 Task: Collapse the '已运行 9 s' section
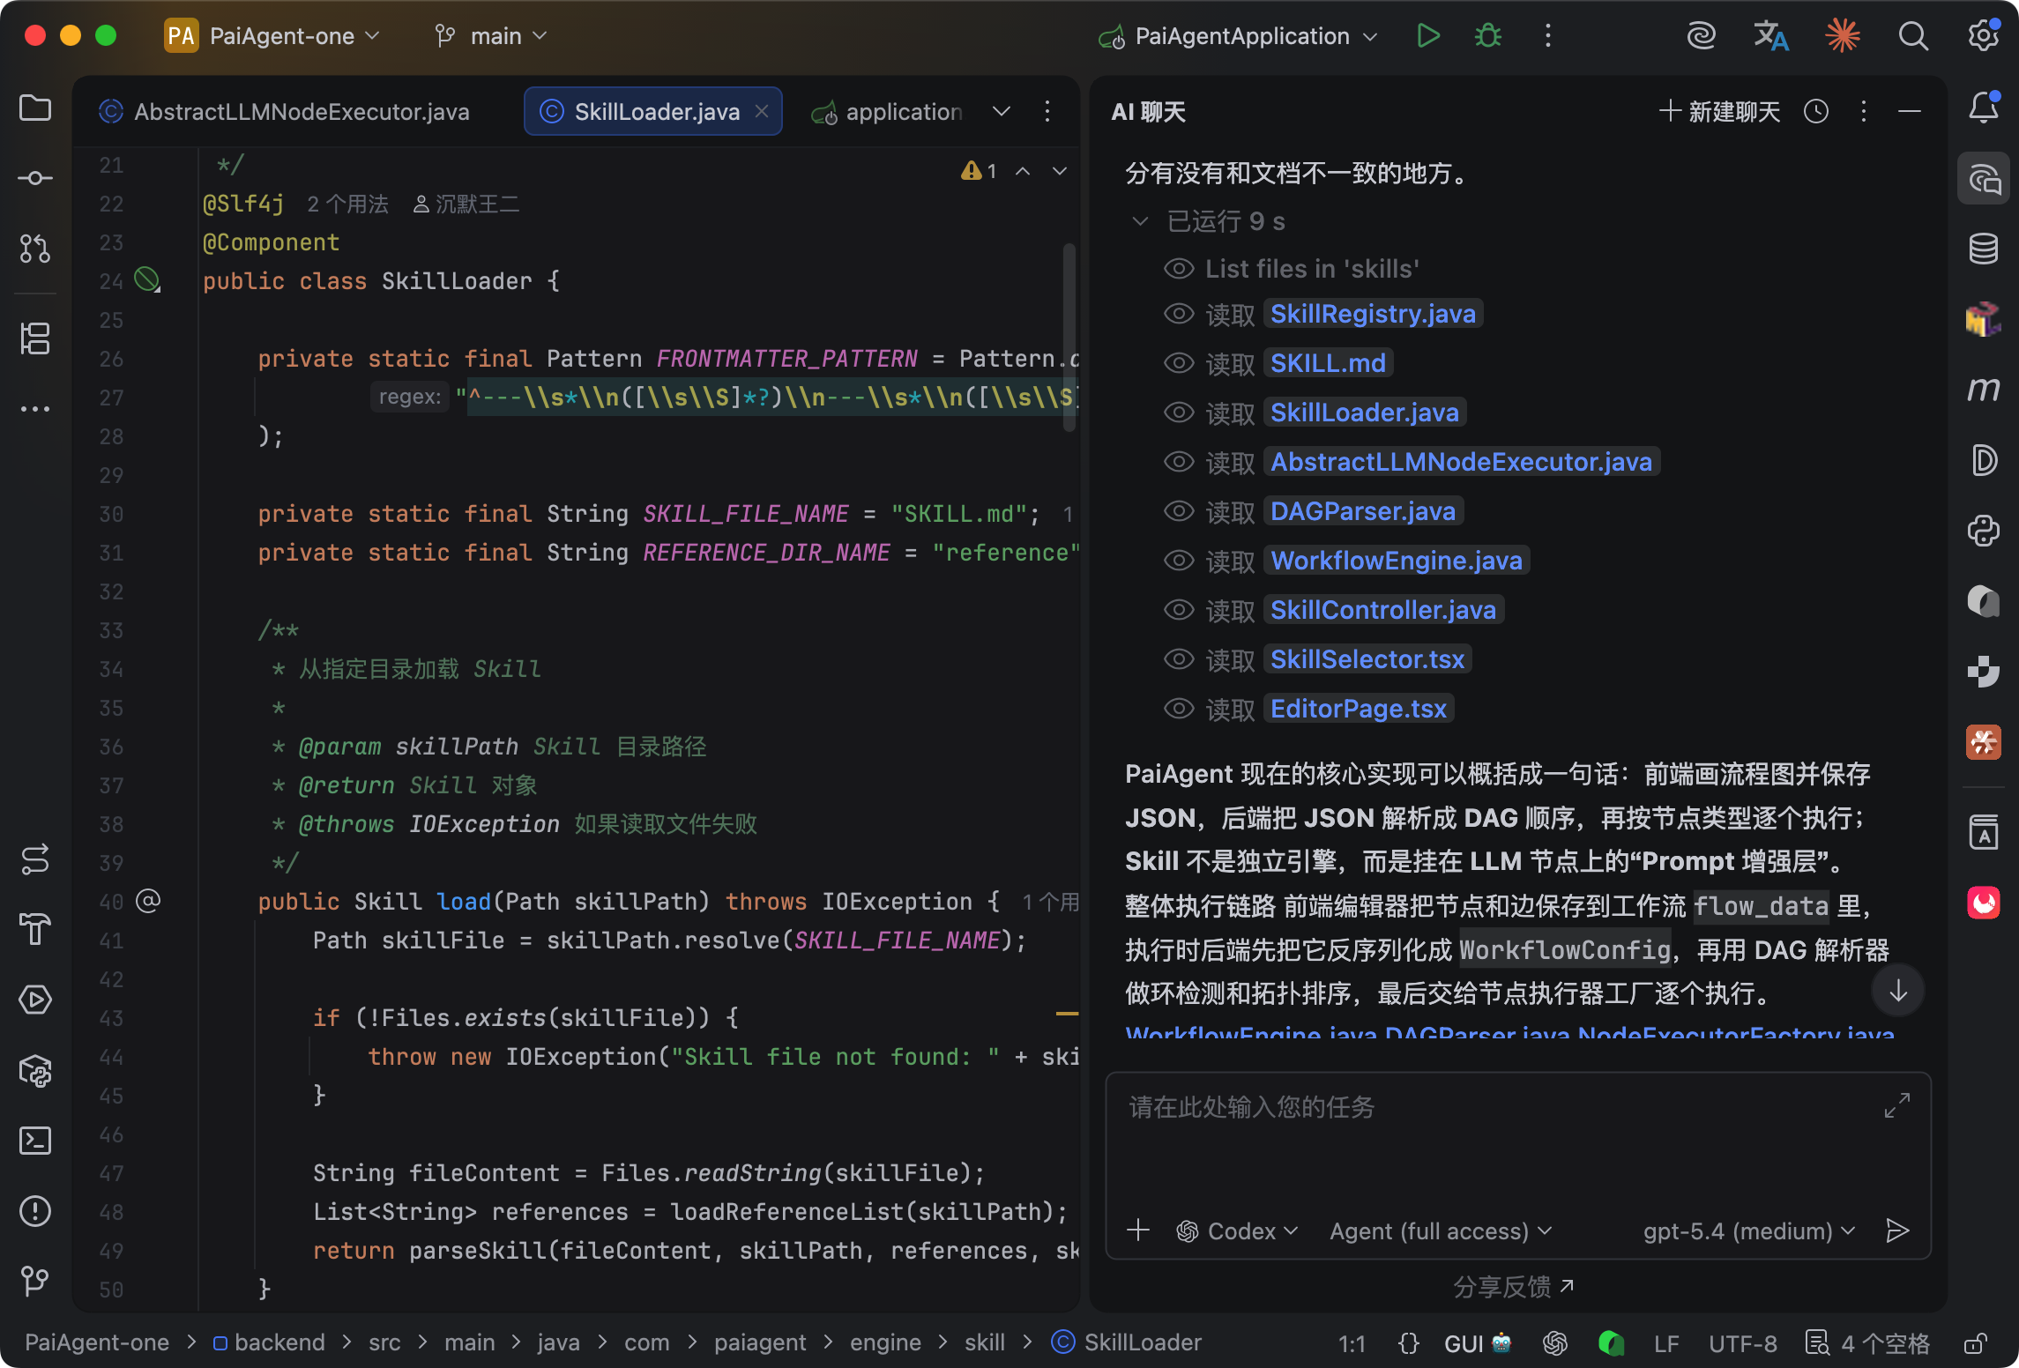coord(1140,221)
